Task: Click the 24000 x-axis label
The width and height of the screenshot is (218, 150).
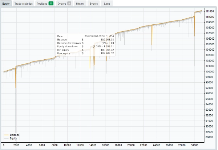Action: pyautogui.click(x=156, y=145)
